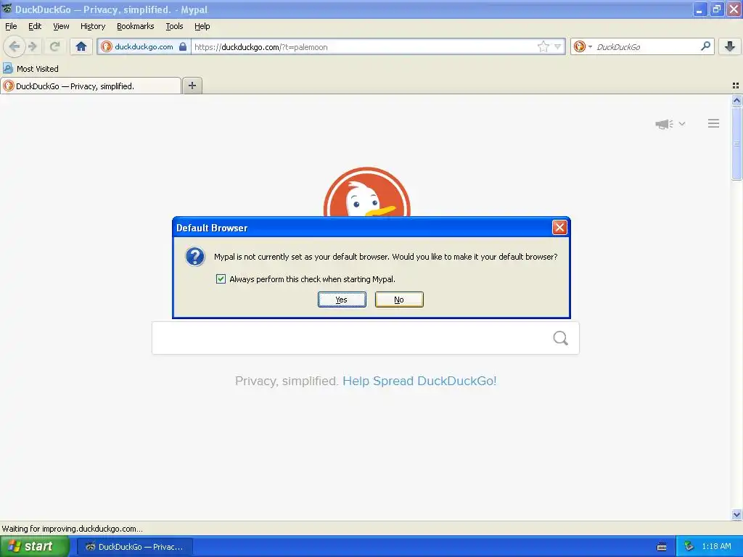Expand the chevron beside the megaphone
The height and width of the screenshot is (557, 743).
(682, 123)
